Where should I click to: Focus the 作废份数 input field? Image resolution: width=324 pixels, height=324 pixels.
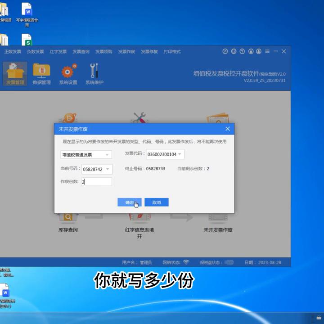(97, 182)
